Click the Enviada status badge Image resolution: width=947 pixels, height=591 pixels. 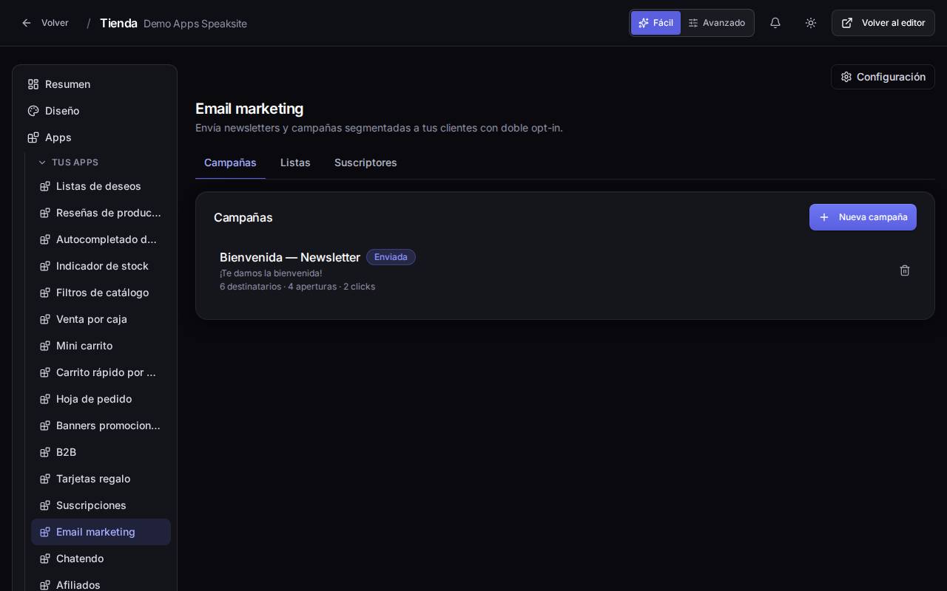click(x=391, y=257)
